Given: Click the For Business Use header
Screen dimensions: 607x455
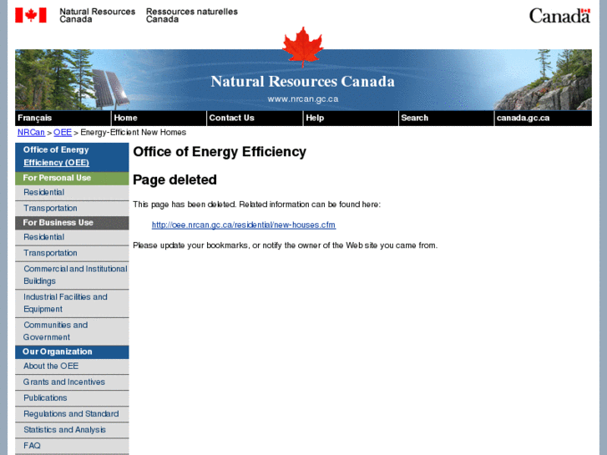Looking at the screenshot, I should (x=72, y=223).
